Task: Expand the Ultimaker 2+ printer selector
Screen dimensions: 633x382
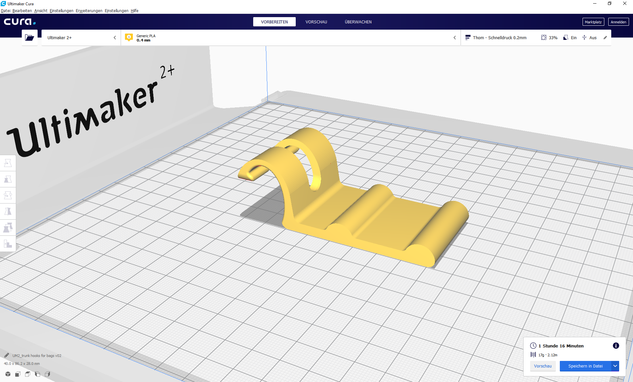Action: click(81, 38)
